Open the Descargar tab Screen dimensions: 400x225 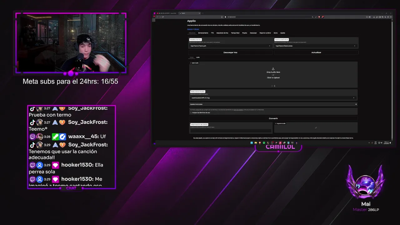pyautogui.click(x=253, y=33)
